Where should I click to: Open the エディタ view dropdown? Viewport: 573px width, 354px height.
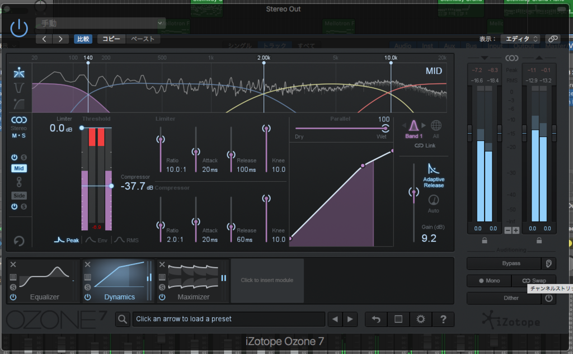[522, 39]
